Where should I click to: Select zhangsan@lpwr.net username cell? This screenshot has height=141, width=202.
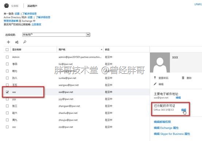point(69,106)
